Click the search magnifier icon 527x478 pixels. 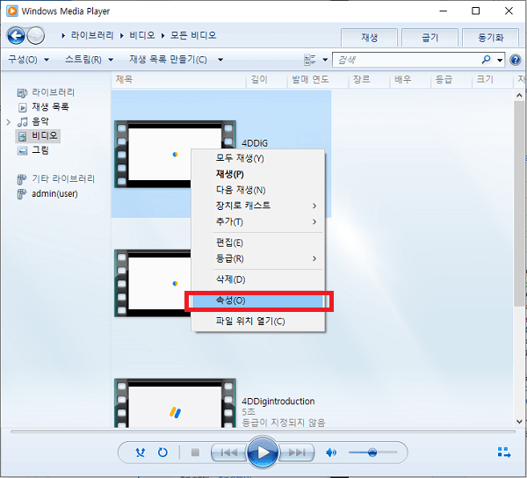[486, 60]
